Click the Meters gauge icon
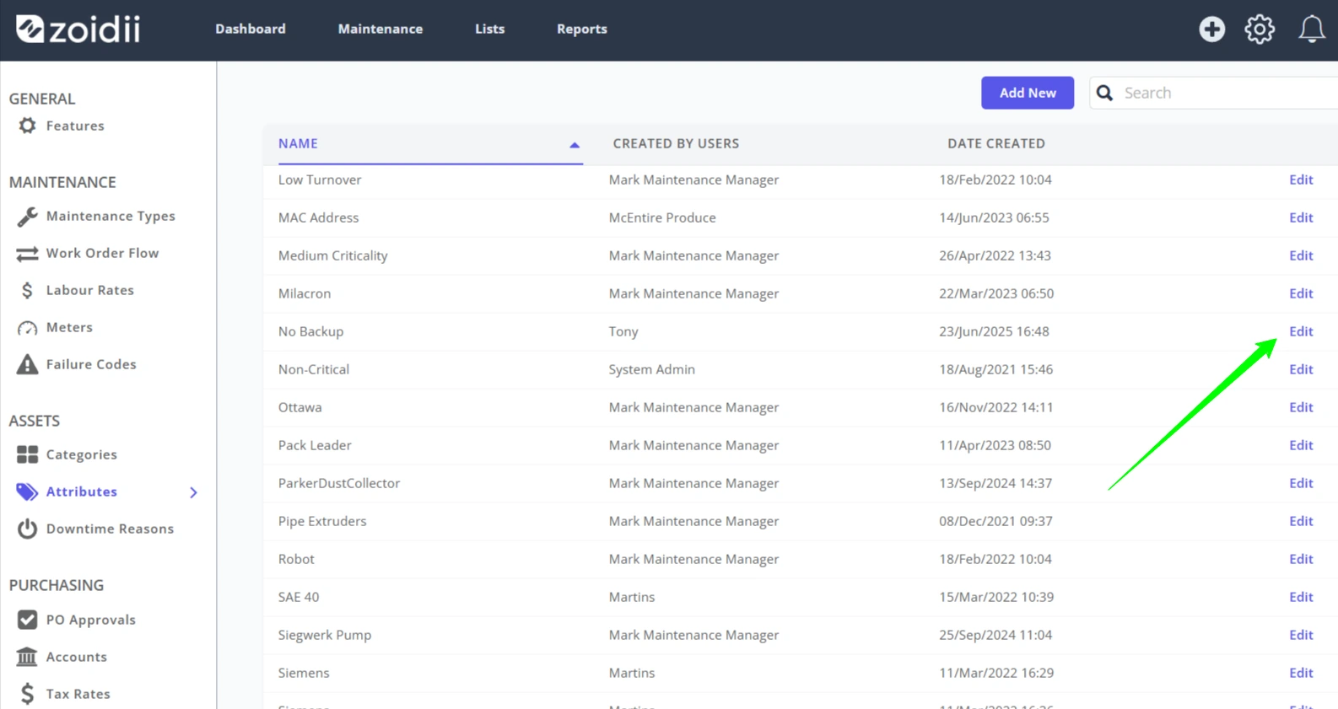 [x=28, y=328]
